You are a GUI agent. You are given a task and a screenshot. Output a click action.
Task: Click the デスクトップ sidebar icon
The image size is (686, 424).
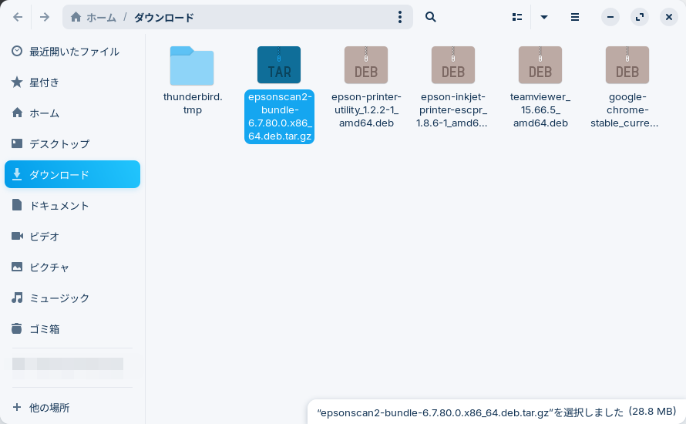(17, 144)
